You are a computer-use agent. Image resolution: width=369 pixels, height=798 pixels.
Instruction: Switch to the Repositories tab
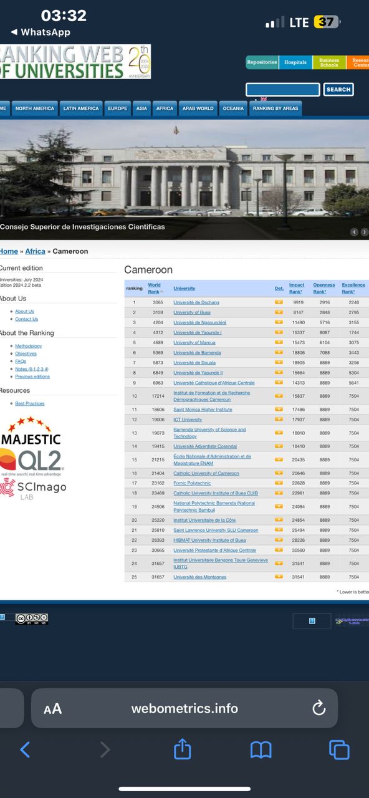[x=262, y=62]
